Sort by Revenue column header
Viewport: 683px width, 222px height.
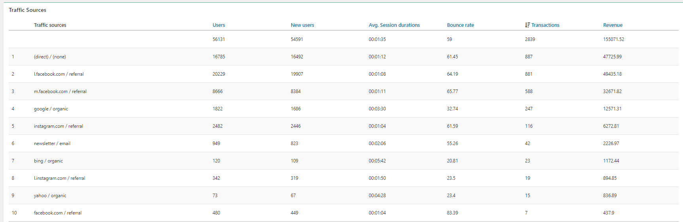(x=613, y=25)
